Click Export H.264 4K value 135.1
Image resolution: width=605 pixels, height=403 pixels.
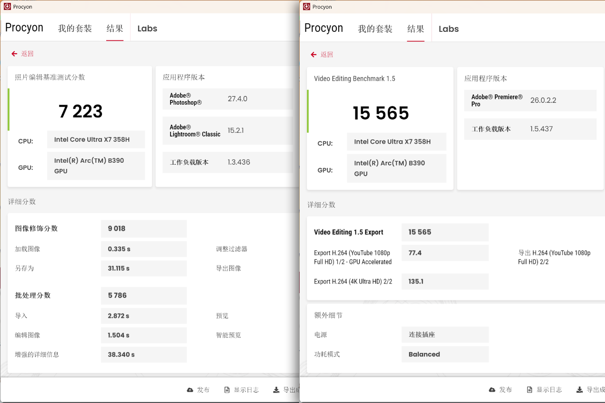pyautogui.click(x=445, y=281)
